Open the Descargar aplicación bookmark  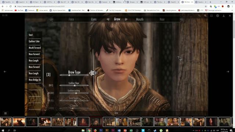214,10
